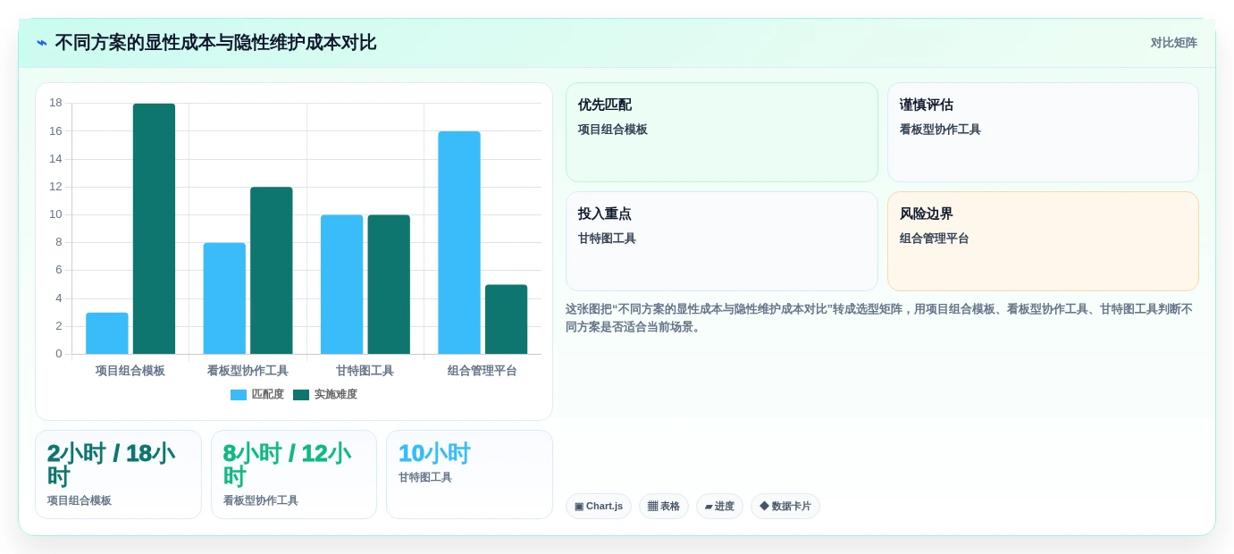Select 甘特图工具 匹配度 bar
The height and width of the screenshot is (554, 1234).
(342, 284)
